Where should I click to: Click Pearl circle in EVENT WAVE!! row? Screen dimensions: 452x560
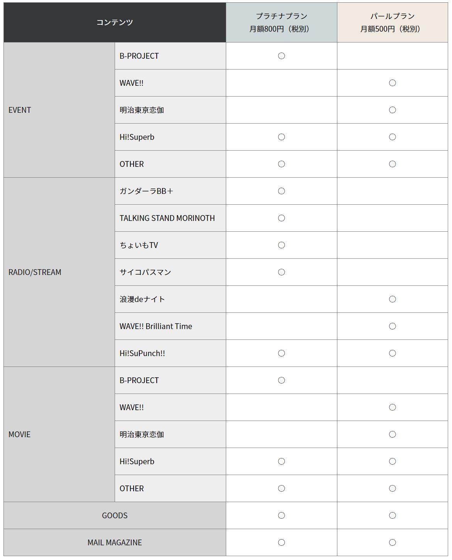[392, 83]
